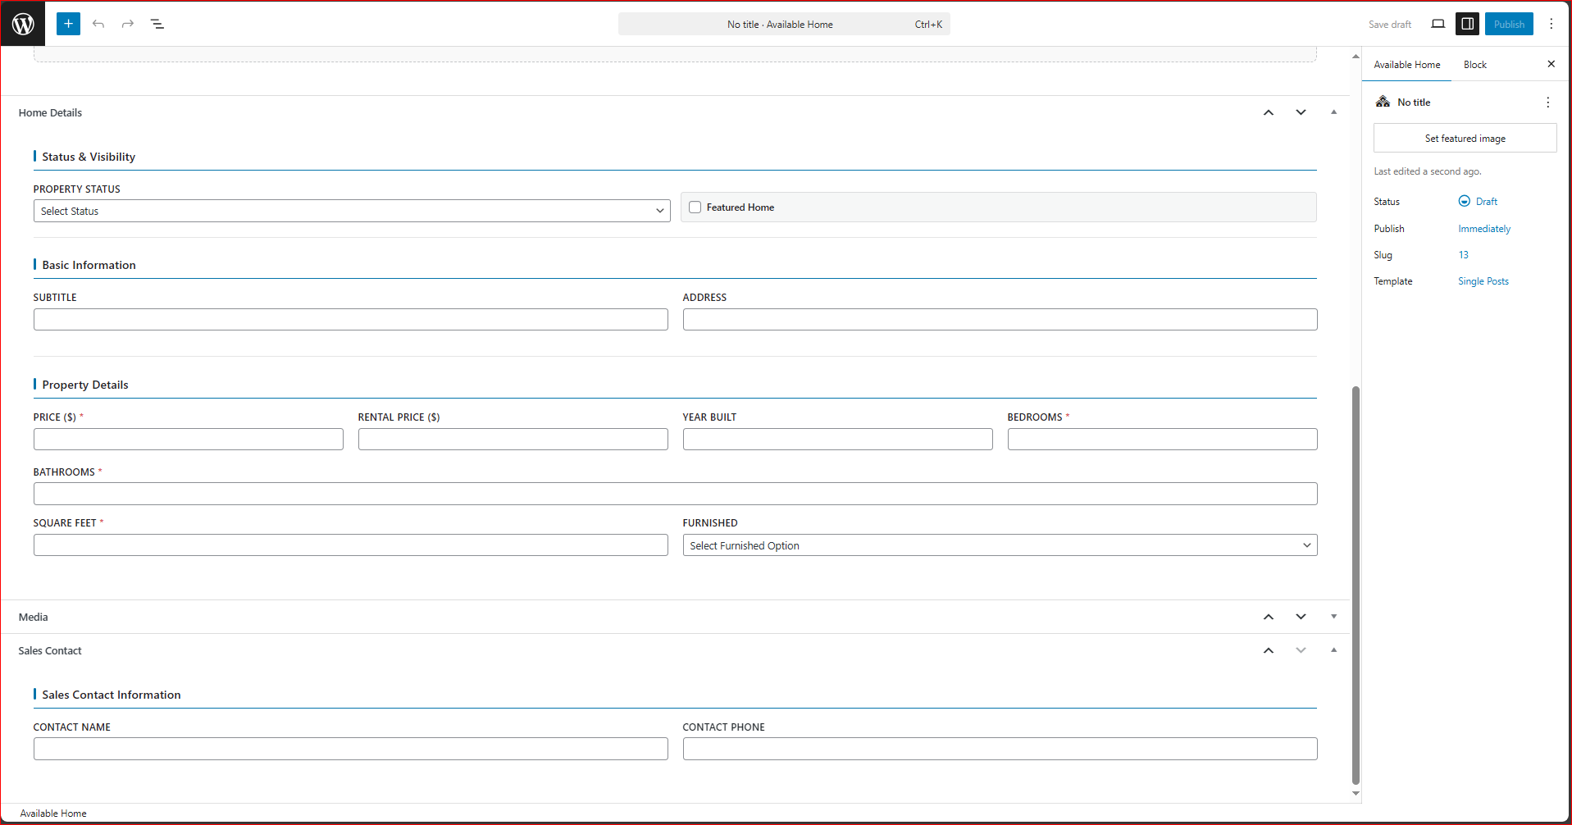This screenshot has height=825, width=1572.
Task: Open the editor options three-dot menu
Action: (x=1551, y=24)
